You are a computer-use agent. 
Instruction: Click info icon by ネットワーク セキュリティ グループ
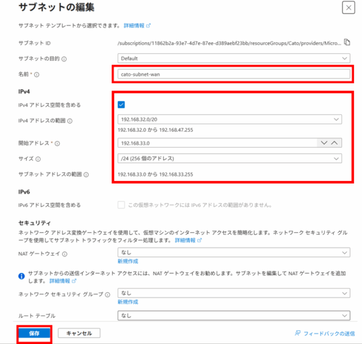tap(108, 295)
